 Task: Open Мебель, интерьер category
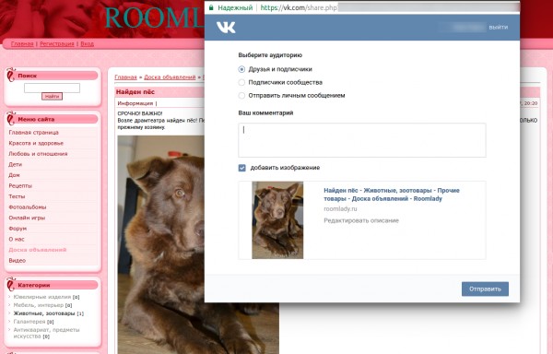[x=38, y=305]
